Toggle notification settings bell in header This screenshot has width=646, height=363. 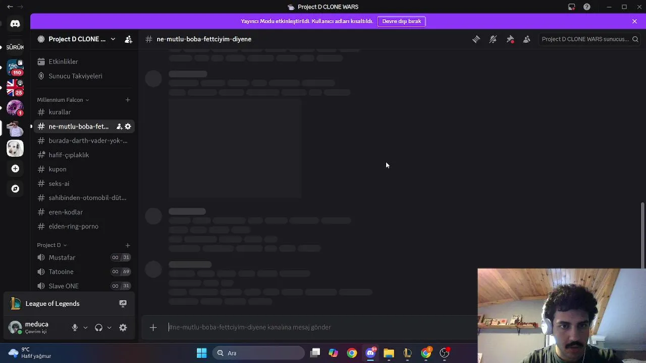click(493, 39)
